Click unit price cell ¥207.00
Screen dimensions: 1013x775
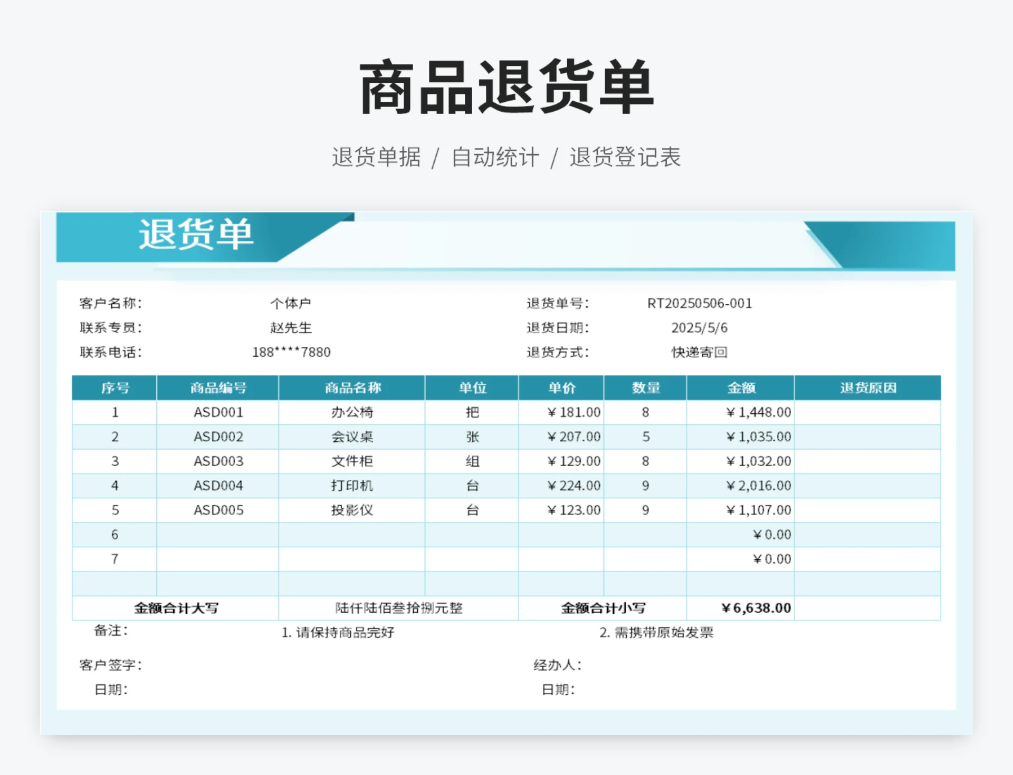pyautogui.click(x=574, y=437)
